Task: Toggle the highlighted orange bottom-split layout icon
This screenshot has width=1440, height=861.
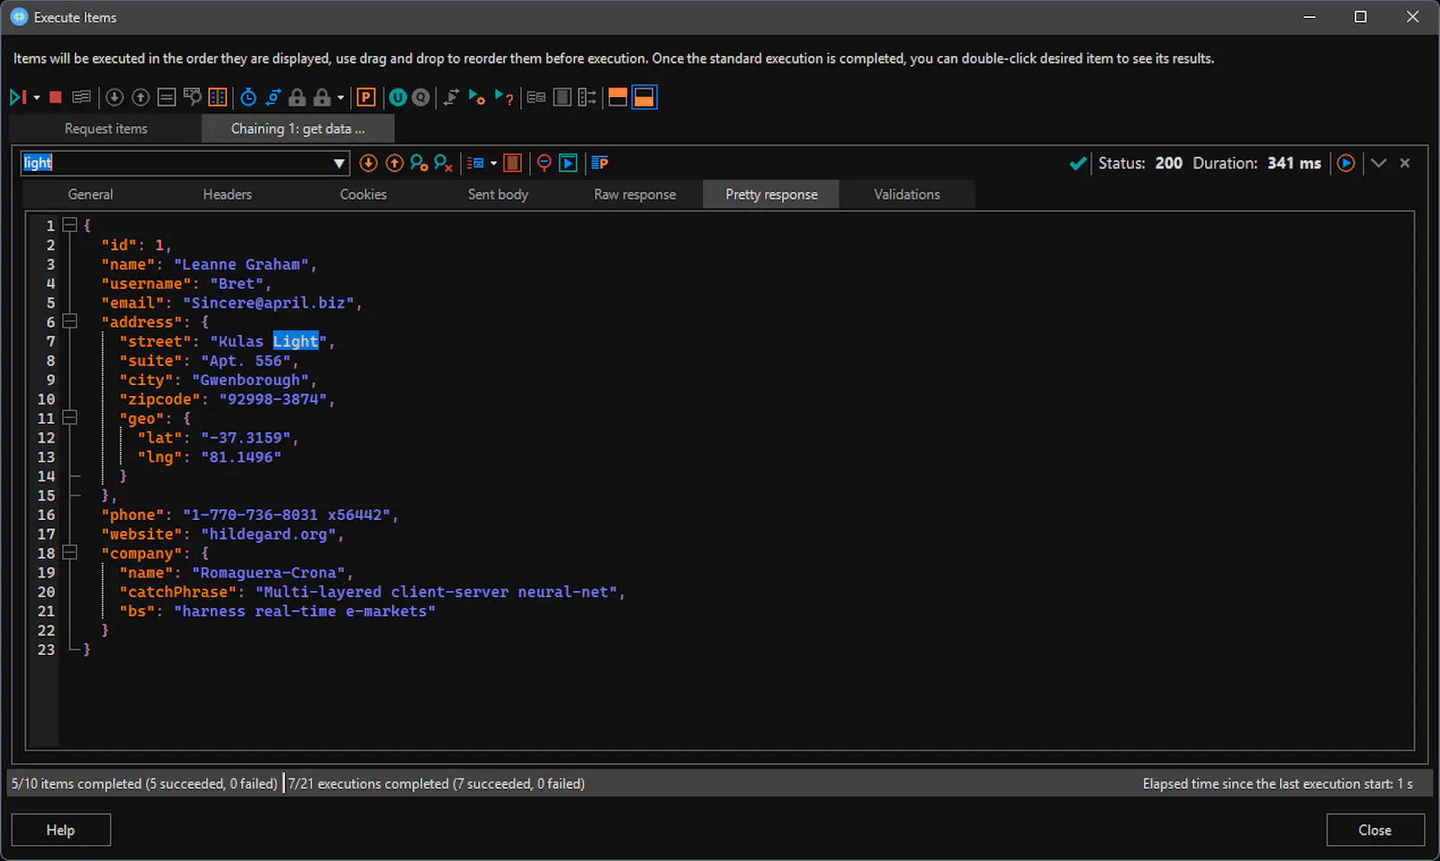Action: 644,97
